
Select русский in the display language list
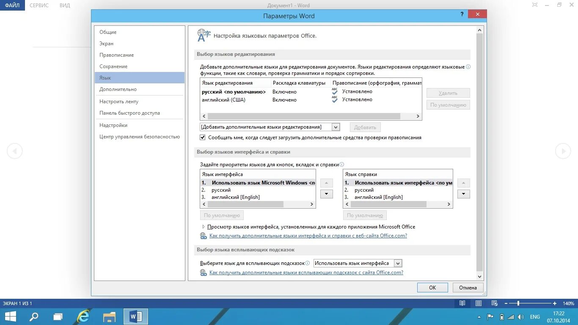tap(221, 190)
